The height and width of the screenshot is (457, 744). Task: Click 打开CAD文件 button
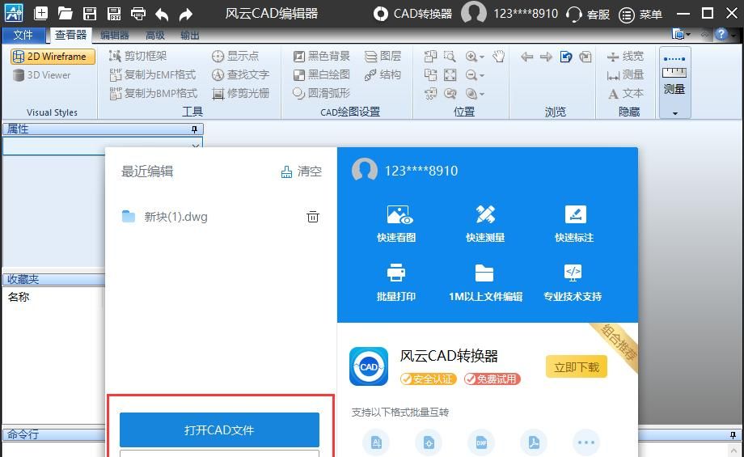click(x=219, y=429)
